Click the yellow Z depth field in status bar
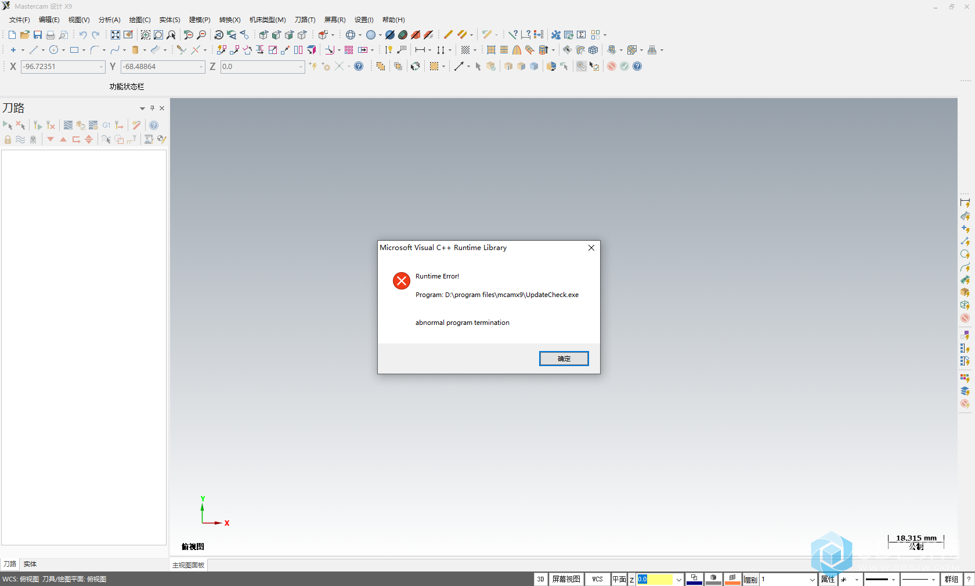 (655, 579)
